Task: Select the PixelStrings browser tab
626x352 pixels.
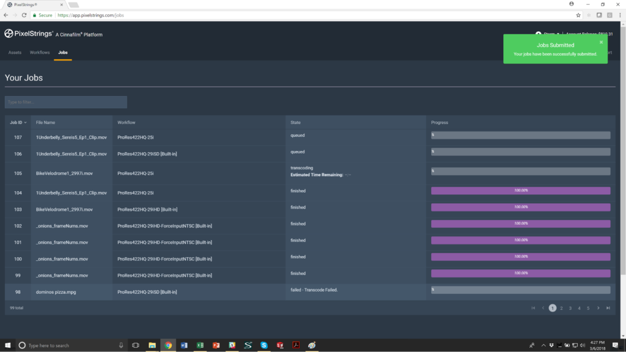Action: pos(35,5)
